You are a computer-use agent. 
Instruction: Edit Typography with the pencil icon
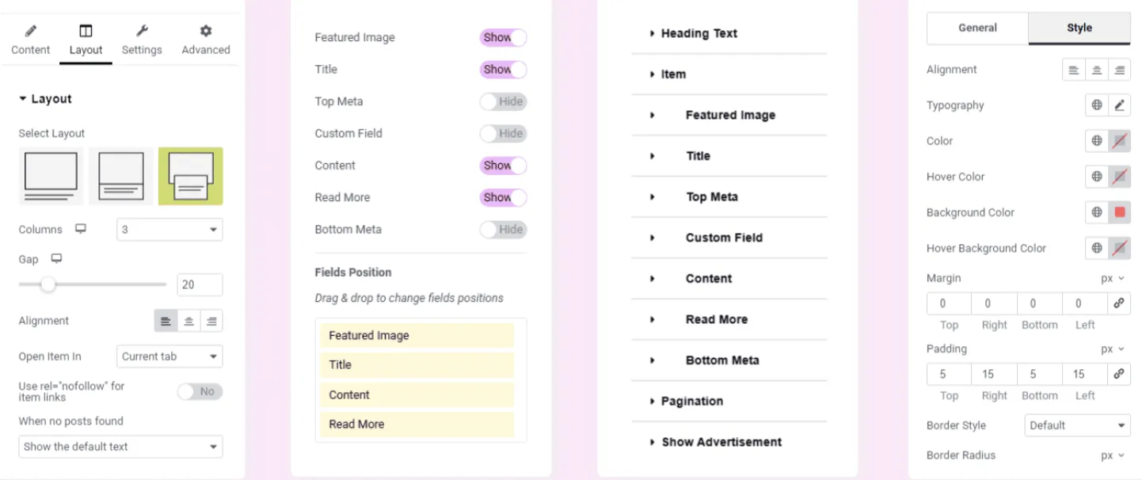point(1119,105)
